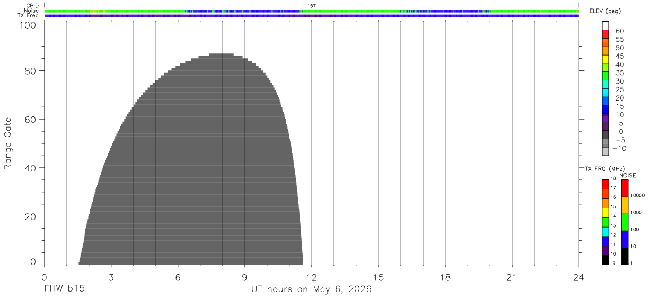
Task: Click x-axis tick label '15'
Action: pyautogui.click(x=378, y=277)
